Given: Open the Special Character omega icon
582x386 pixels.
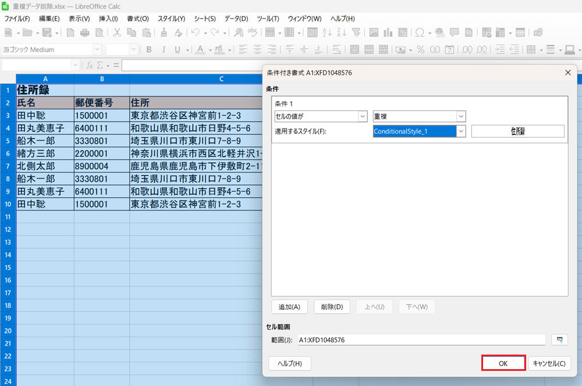Looking at the screenshot, I should (420, 33).
